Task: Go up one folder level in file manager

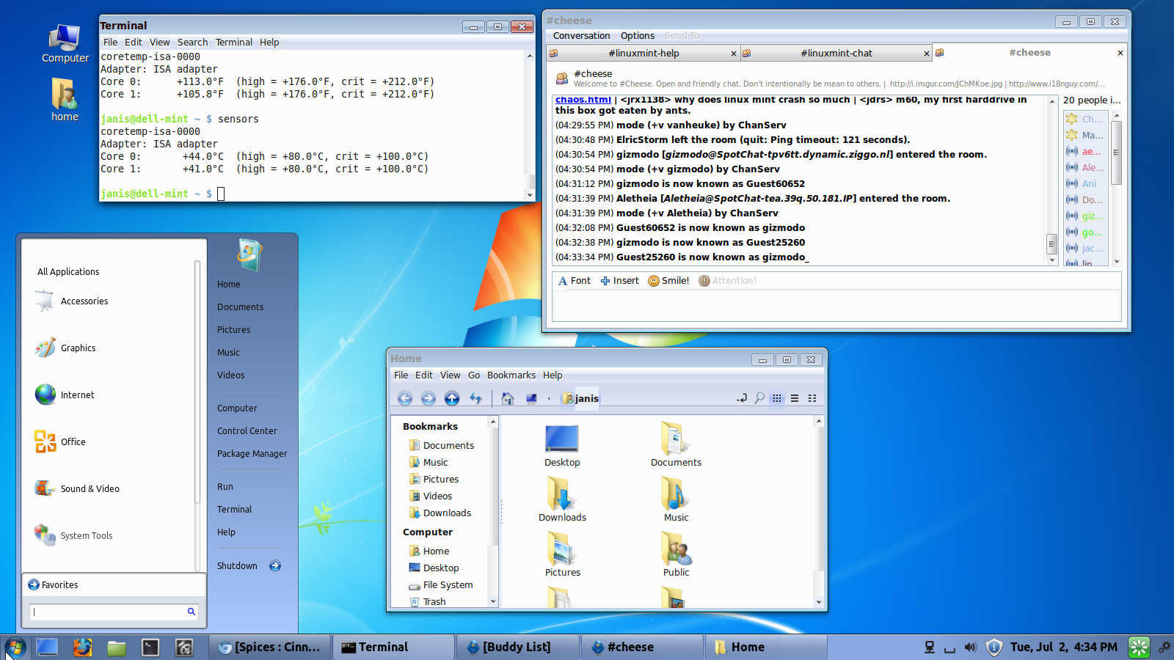Action: click(x=452, y=398)
